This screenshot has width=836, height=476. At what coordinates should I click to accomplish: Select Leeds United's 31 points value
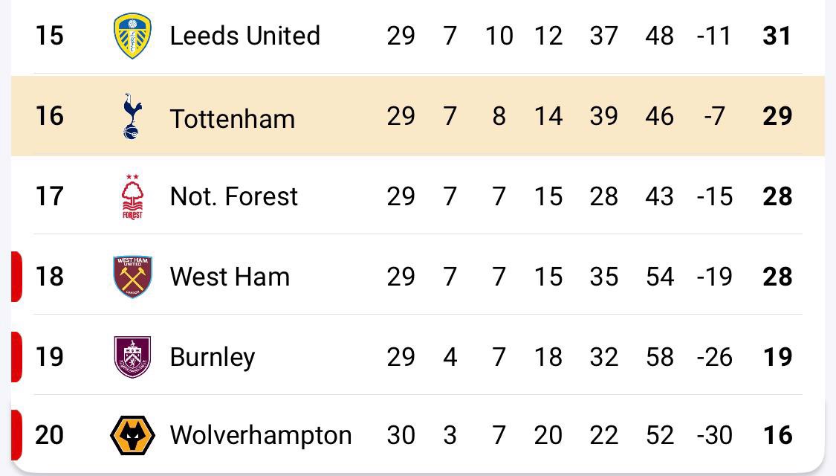pyautogui.click(x=777, y=36)
